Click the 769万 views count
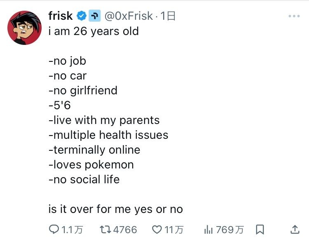Viewport: 309px width, 243px height. (x=230, y=229)
